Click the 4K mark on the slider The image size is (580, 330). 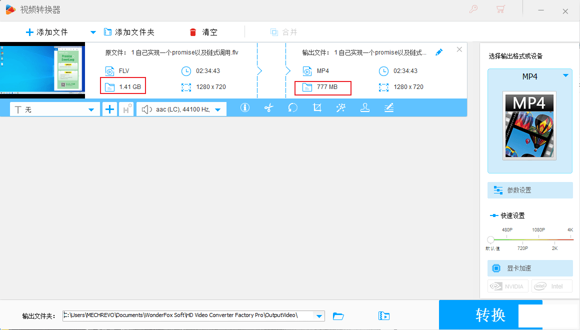(x=570, y=229)
